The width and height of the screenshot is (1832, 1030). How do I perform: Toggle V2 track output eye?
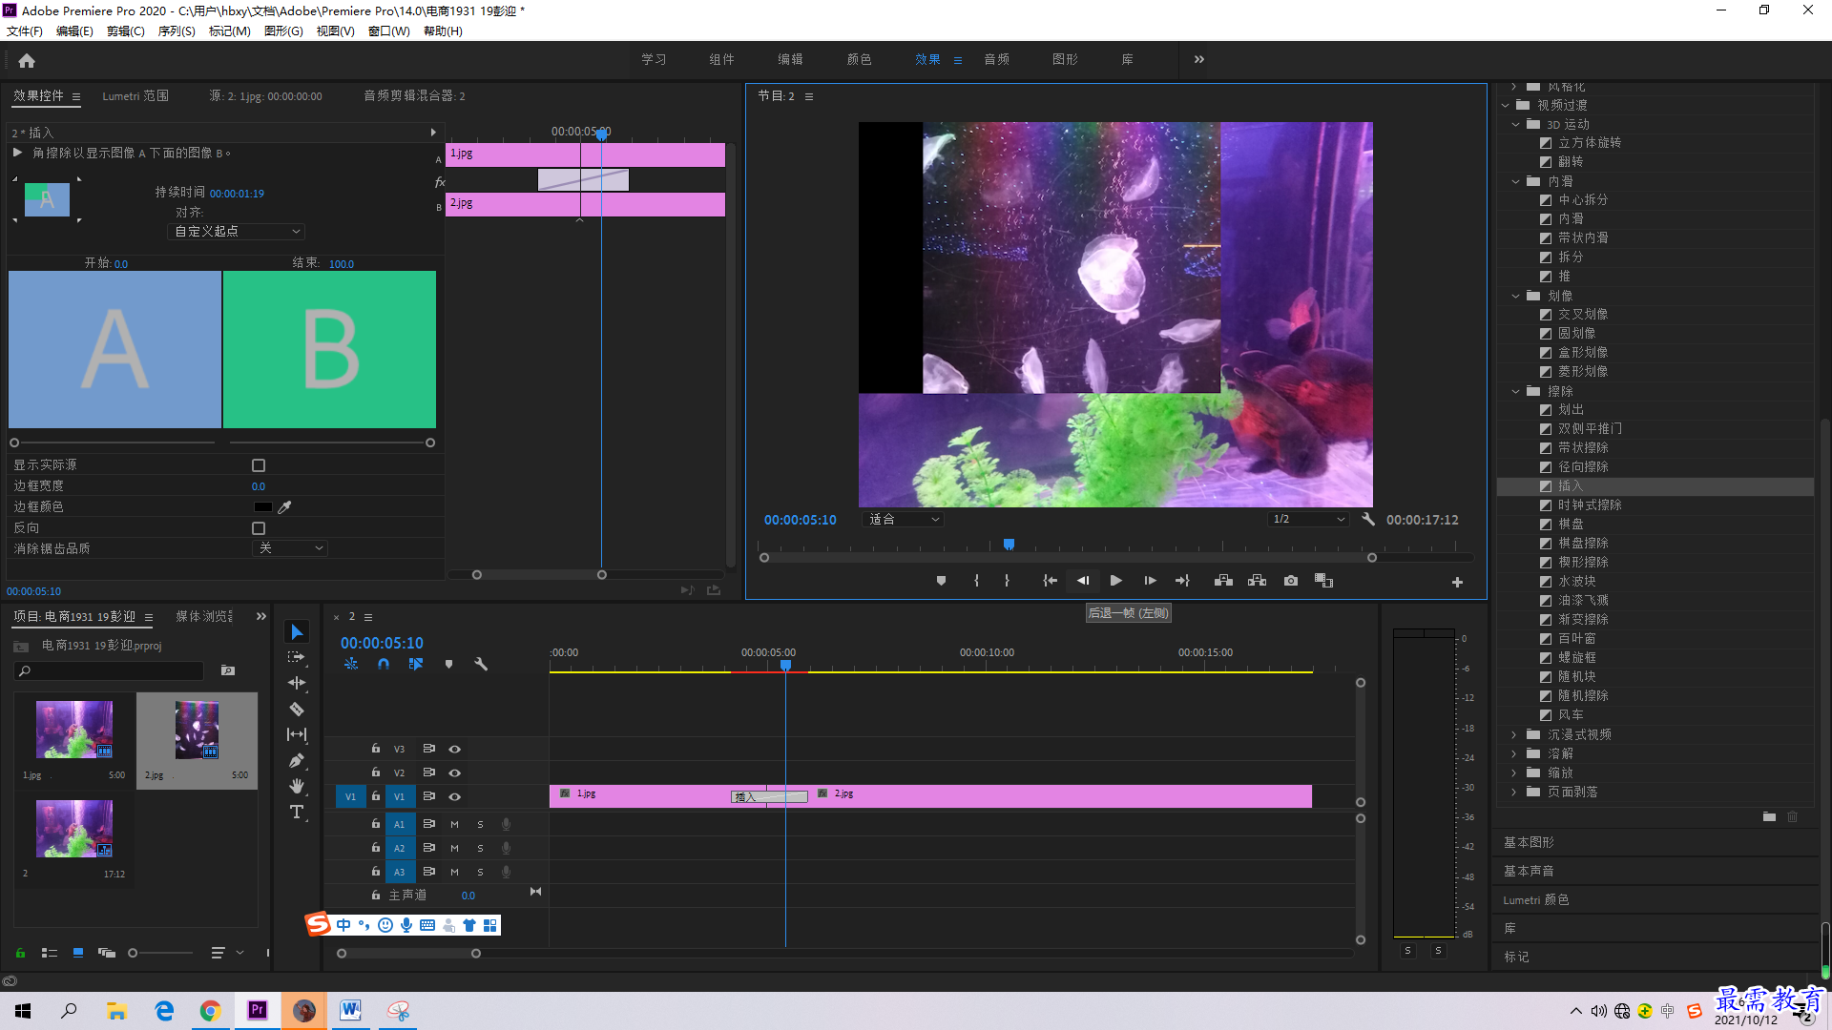(455, 772)
